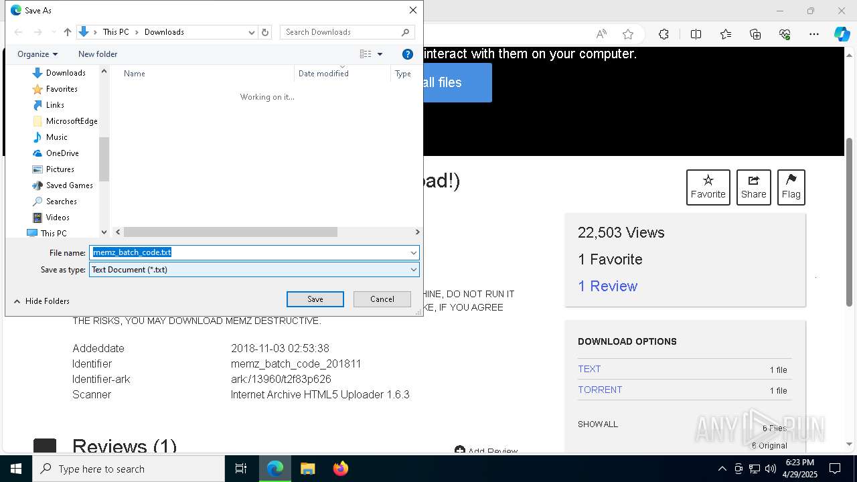Screen dimensions: 857x482
Task: Click the web page vertical scrollbar
Action: click(850, 221)
